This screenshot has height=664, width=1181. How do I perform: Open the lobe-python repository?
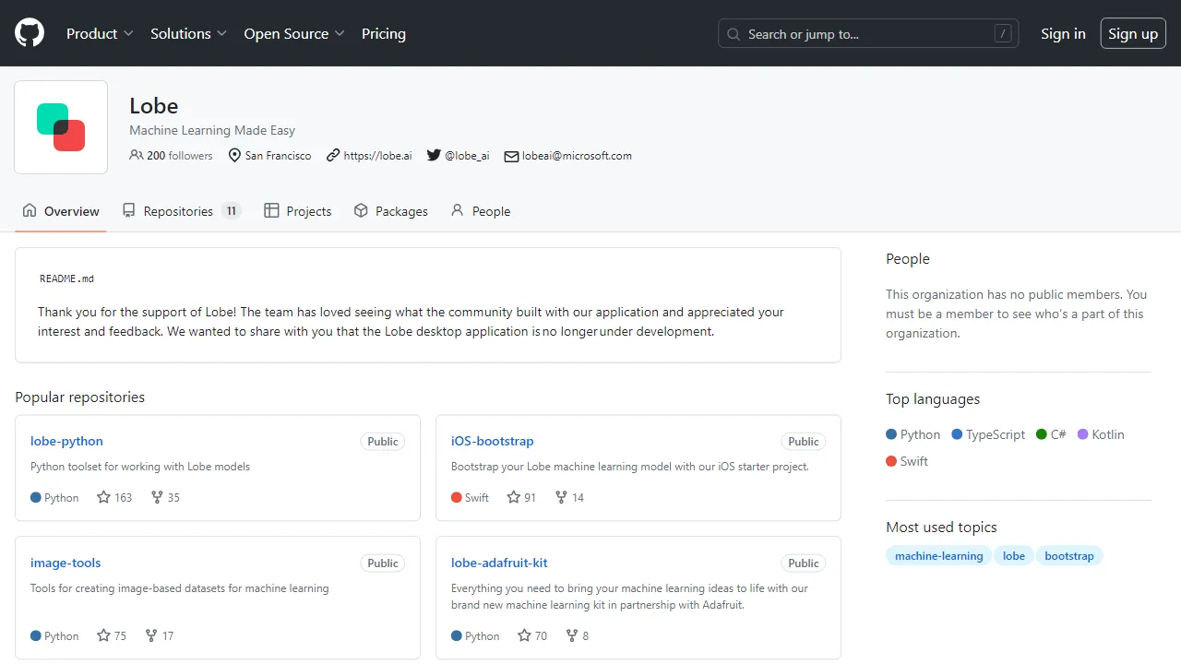pos(66,441)
